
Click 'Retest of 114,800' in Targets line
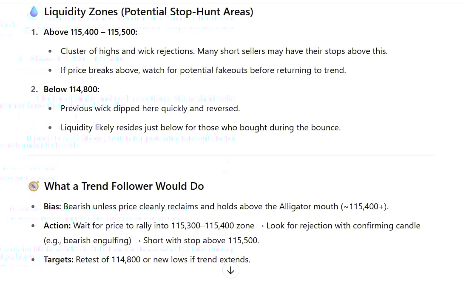(x=108, y=259)
